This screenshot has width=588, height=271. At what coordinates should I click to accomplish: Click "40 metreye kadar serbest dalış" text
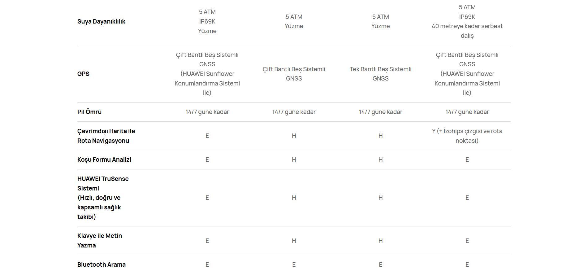[467, 31]
